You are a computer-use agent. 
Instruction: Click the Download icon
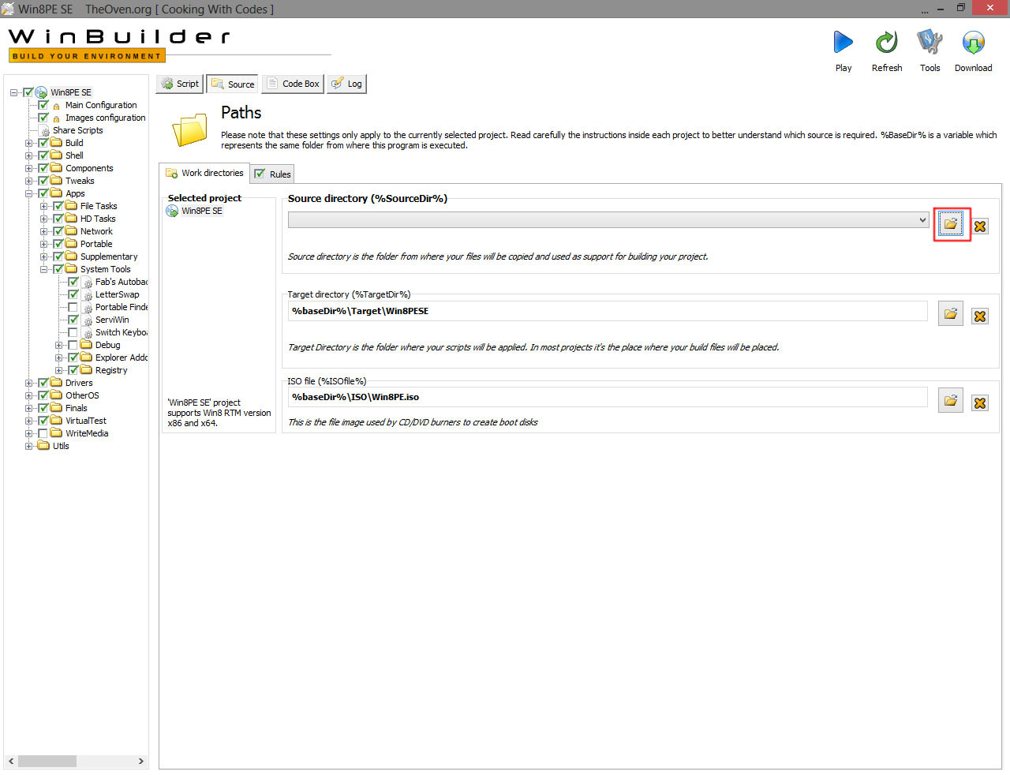(x=974, y=42)
